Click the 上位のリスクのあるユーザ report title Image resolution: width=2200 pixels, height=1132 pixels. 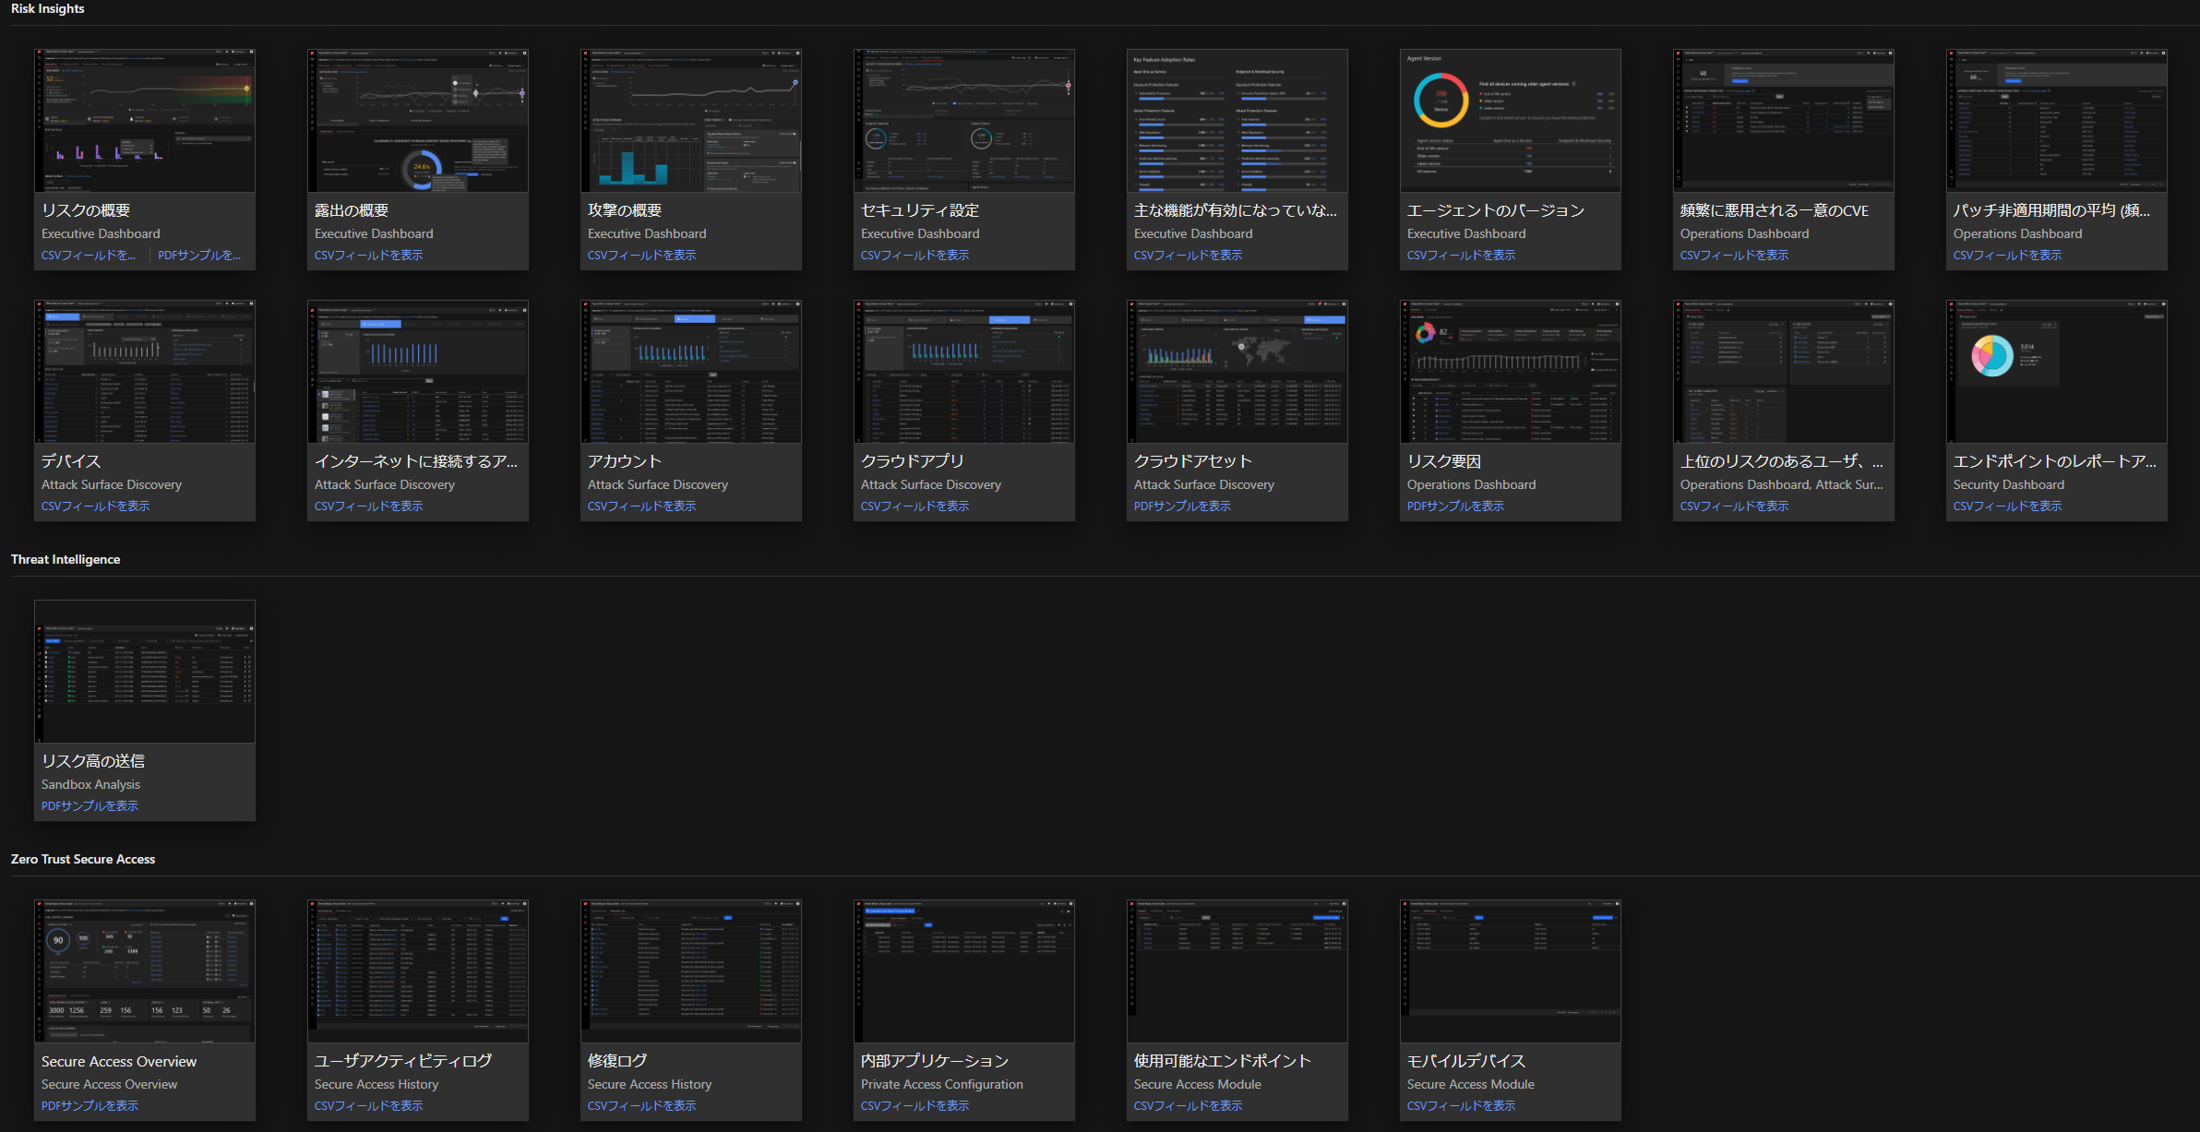pos(1781,461)
